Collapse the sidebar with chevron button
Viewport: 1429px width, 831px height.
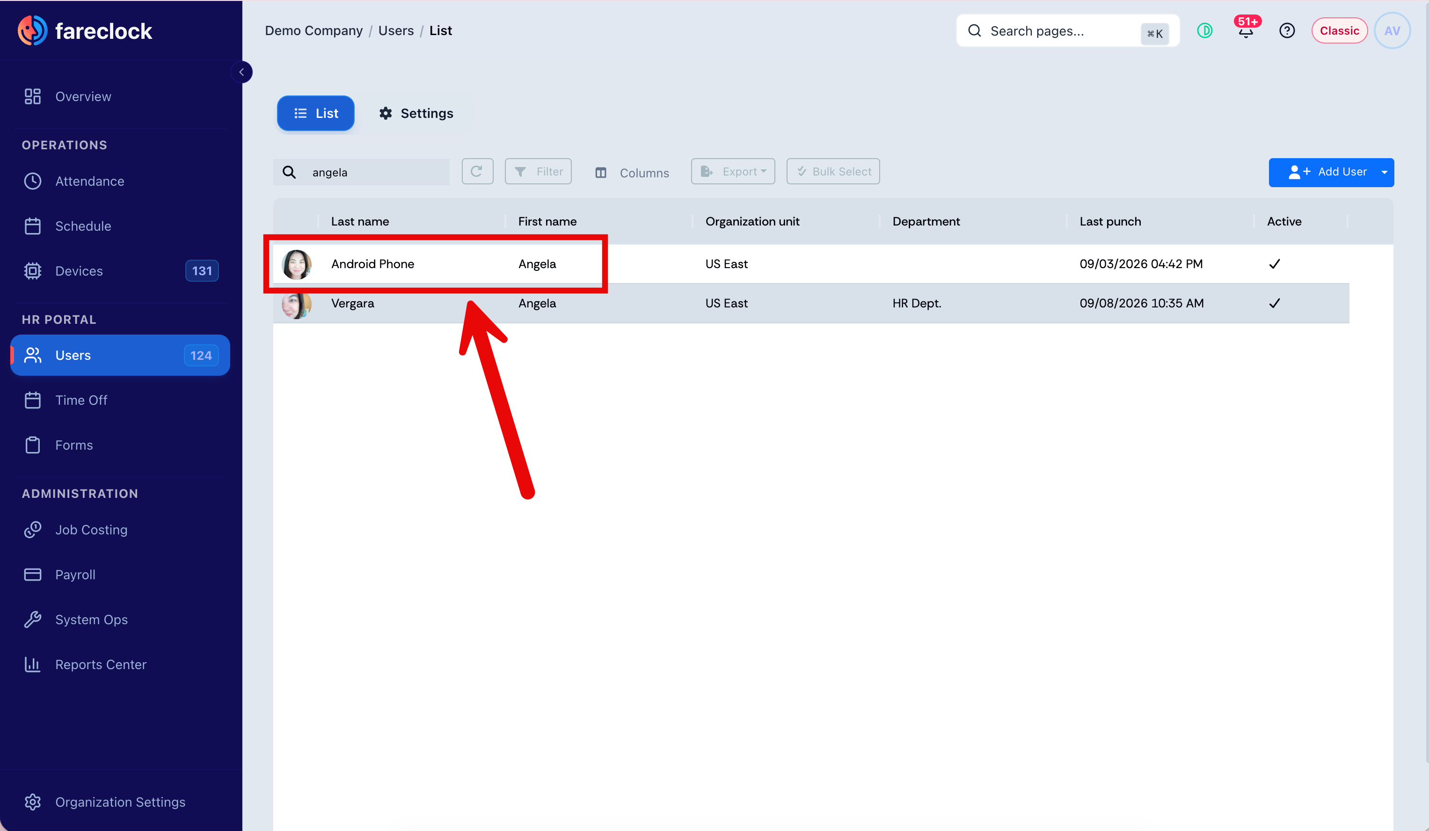point(241,72)
